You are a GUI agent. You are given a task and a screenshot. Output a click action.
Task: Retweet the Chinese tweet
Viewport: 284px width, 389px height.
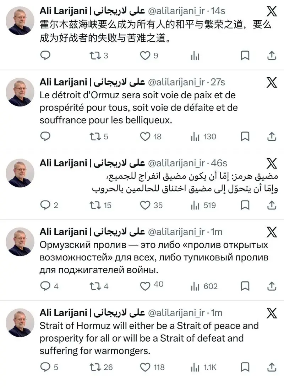(x=95, y=56)
